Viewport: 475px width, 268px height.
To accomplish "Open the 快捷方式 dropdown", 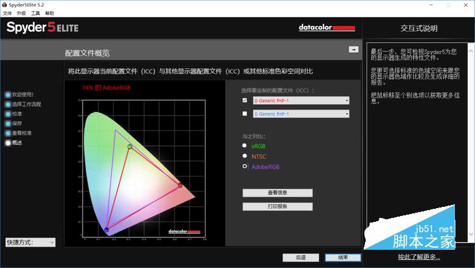I will coord(31,242).
